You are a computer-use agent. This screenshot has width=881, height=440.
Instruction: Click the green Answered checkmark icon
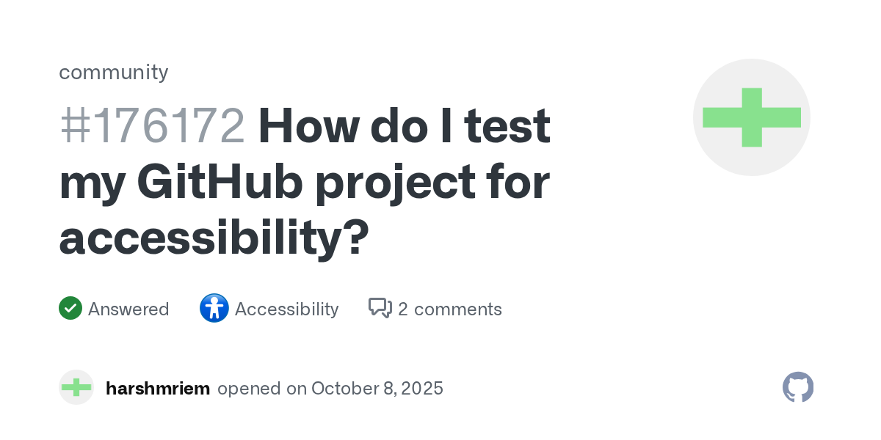[x=70, y=309]
